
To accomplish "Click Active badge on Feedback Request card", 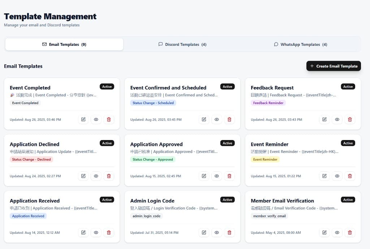I will point(348,87).
